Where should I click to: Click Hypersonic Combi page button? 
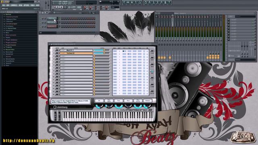[x=152, y=85]
